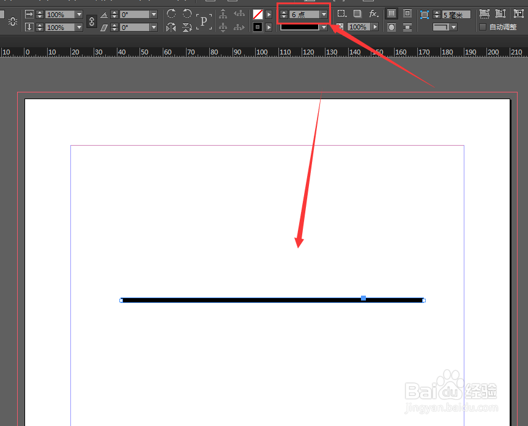Image resolution: width=528 pixels, height=426 pixels.
Task: Click the horizontal scale percentage icon
Action: (x=29, y=15)
